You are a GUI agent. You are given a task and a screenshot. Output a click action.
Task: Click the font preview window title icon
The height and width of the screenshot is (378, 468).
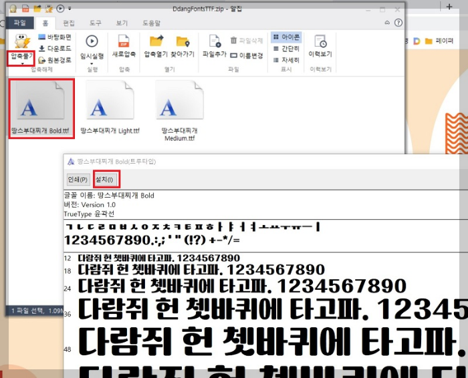coord(71,162)
